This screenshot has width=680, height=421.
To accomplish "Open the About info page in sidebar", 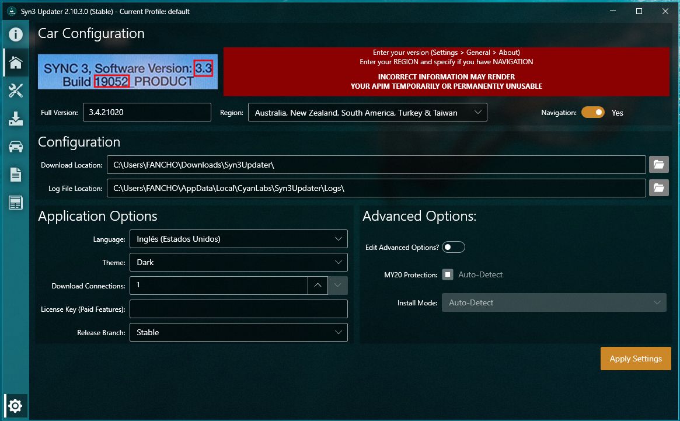I will 16,34.
